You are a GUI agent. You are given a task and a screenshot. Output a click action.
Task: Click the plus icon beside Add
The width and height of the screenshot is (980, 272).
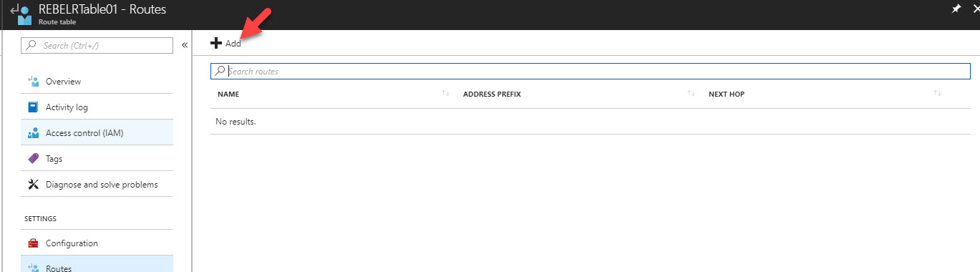(x=216, y=44)
